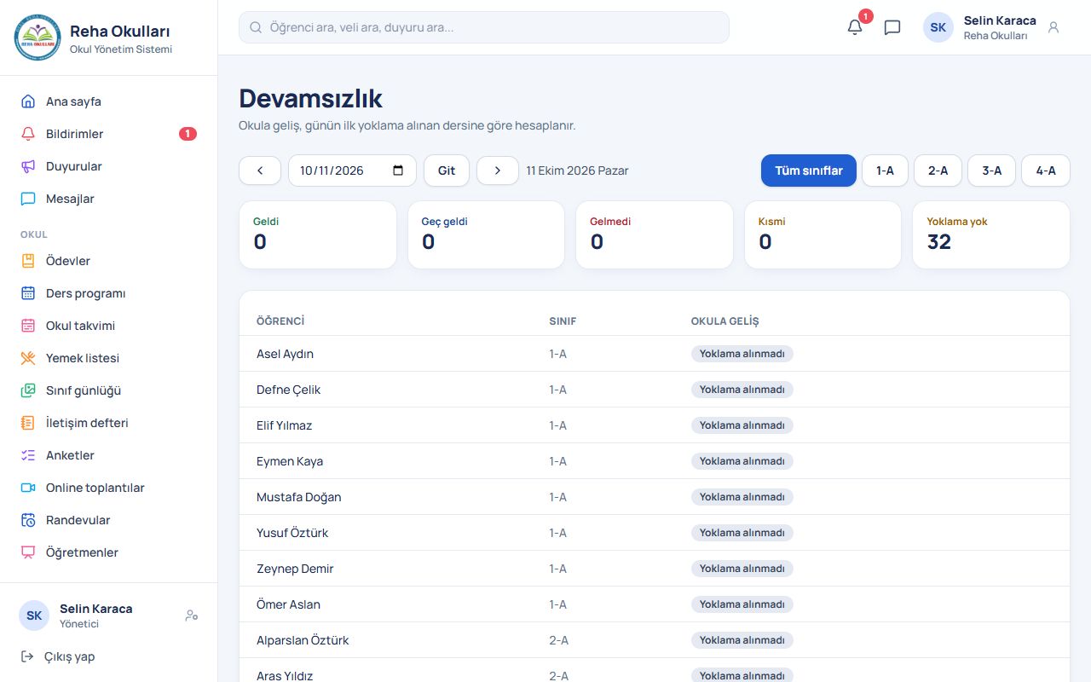This screenshot has width=1091, height=682.
Task: Open Bildirimler bell icon in sidebar
Action: tap(28, 134)
